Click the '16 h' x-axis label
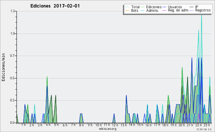Image resolution: width=215 pixels, height=132 pixels. pos(148,125)
